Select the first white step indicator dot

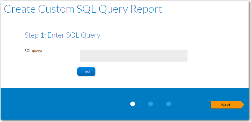pos(133,104)
